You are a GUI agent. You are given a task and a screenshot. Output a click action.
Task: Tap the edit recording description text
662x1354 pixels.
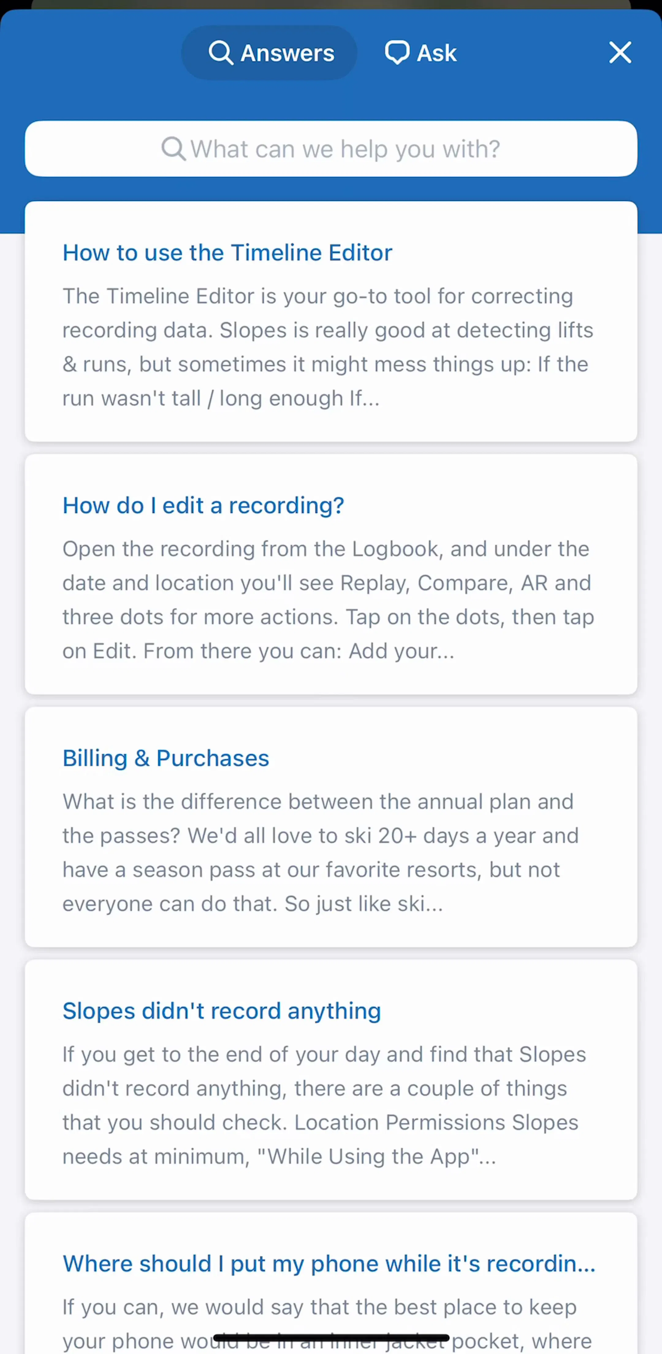(328, 600)
